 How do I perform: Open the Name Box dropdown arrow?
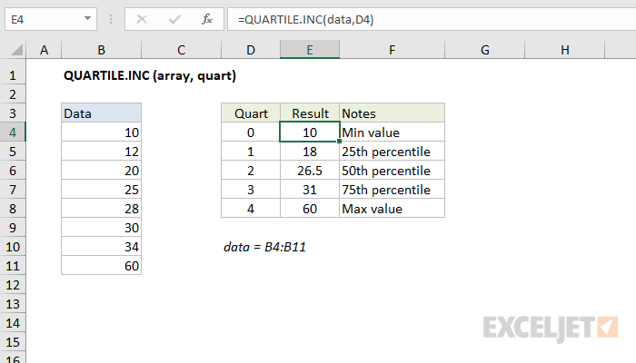click(x=87, y=19)
